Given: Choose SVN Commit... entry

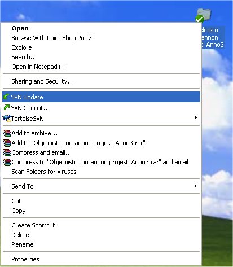Looking at the screenshot, I should pyautogui.click(x=101, y=108).
